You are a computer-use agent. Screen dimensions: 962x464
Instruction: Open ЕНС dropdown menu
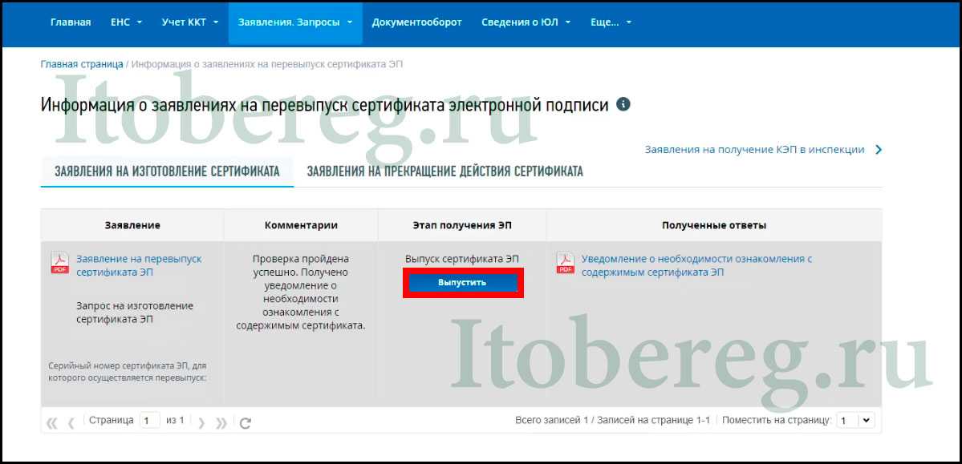[x=127, y=22]
